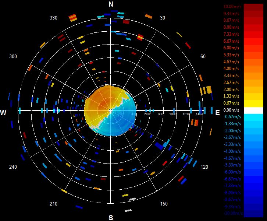Click the 600 range ring label
The height and width of the screenshot is (221, 267).
pyautogui.click(x=147, y=114)
